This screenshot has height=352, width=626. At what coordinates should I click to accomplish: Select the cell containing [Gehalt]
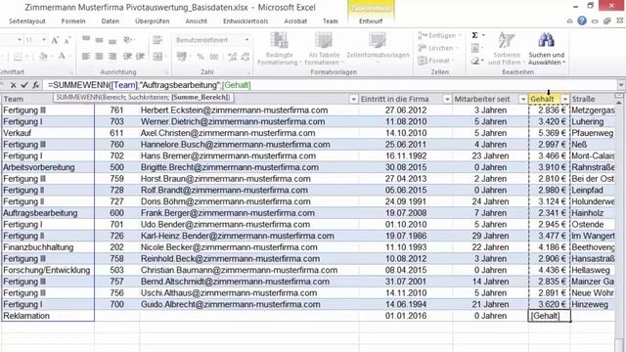[549, 316]
